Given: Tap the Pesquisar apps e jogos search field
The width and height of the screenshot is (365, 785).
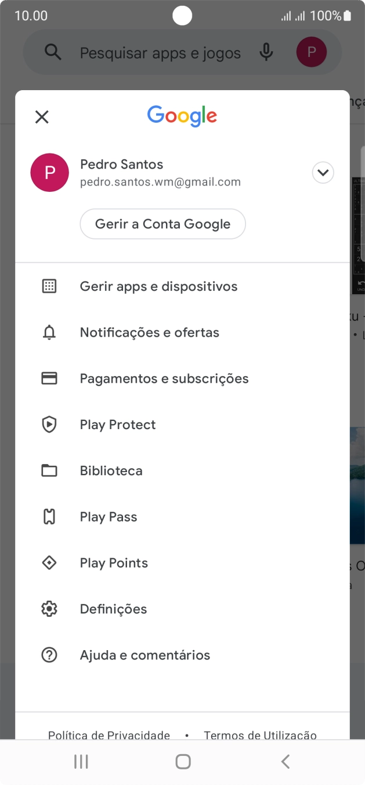Looking at the screenshot, I should click(x=161, y=52).
